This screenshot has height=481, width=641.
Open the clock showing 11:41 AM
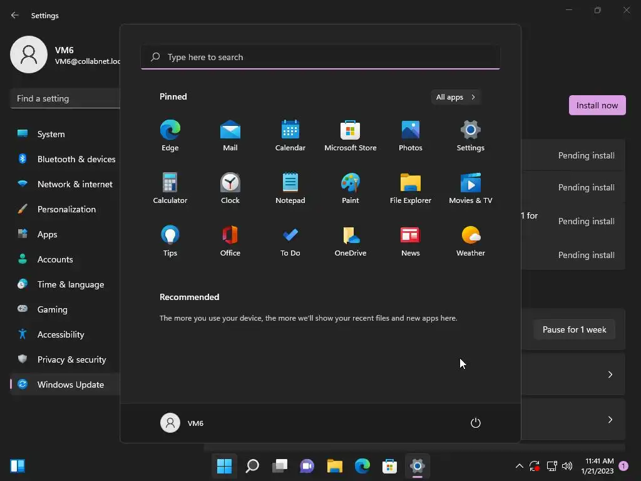pos(597,466)
